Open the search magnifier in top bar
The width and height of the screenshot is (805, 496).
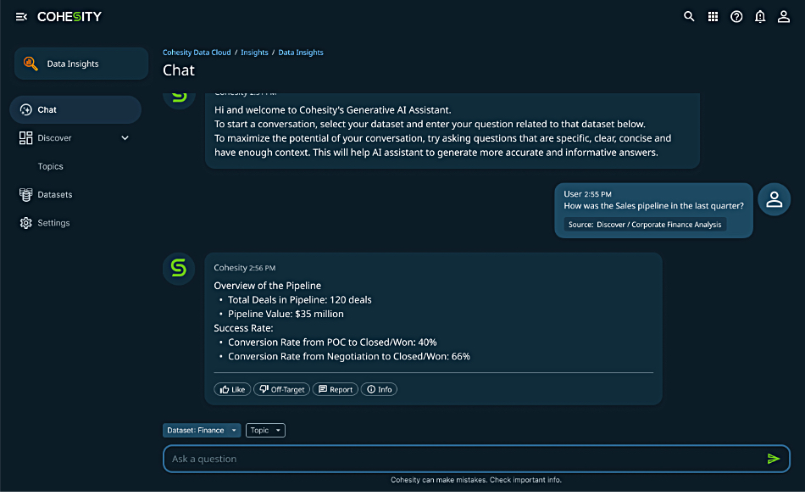[689, 16]
